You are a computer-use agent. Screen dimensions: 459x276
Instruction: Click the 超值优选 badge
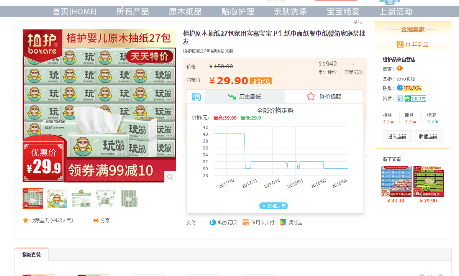coord(261,81)
